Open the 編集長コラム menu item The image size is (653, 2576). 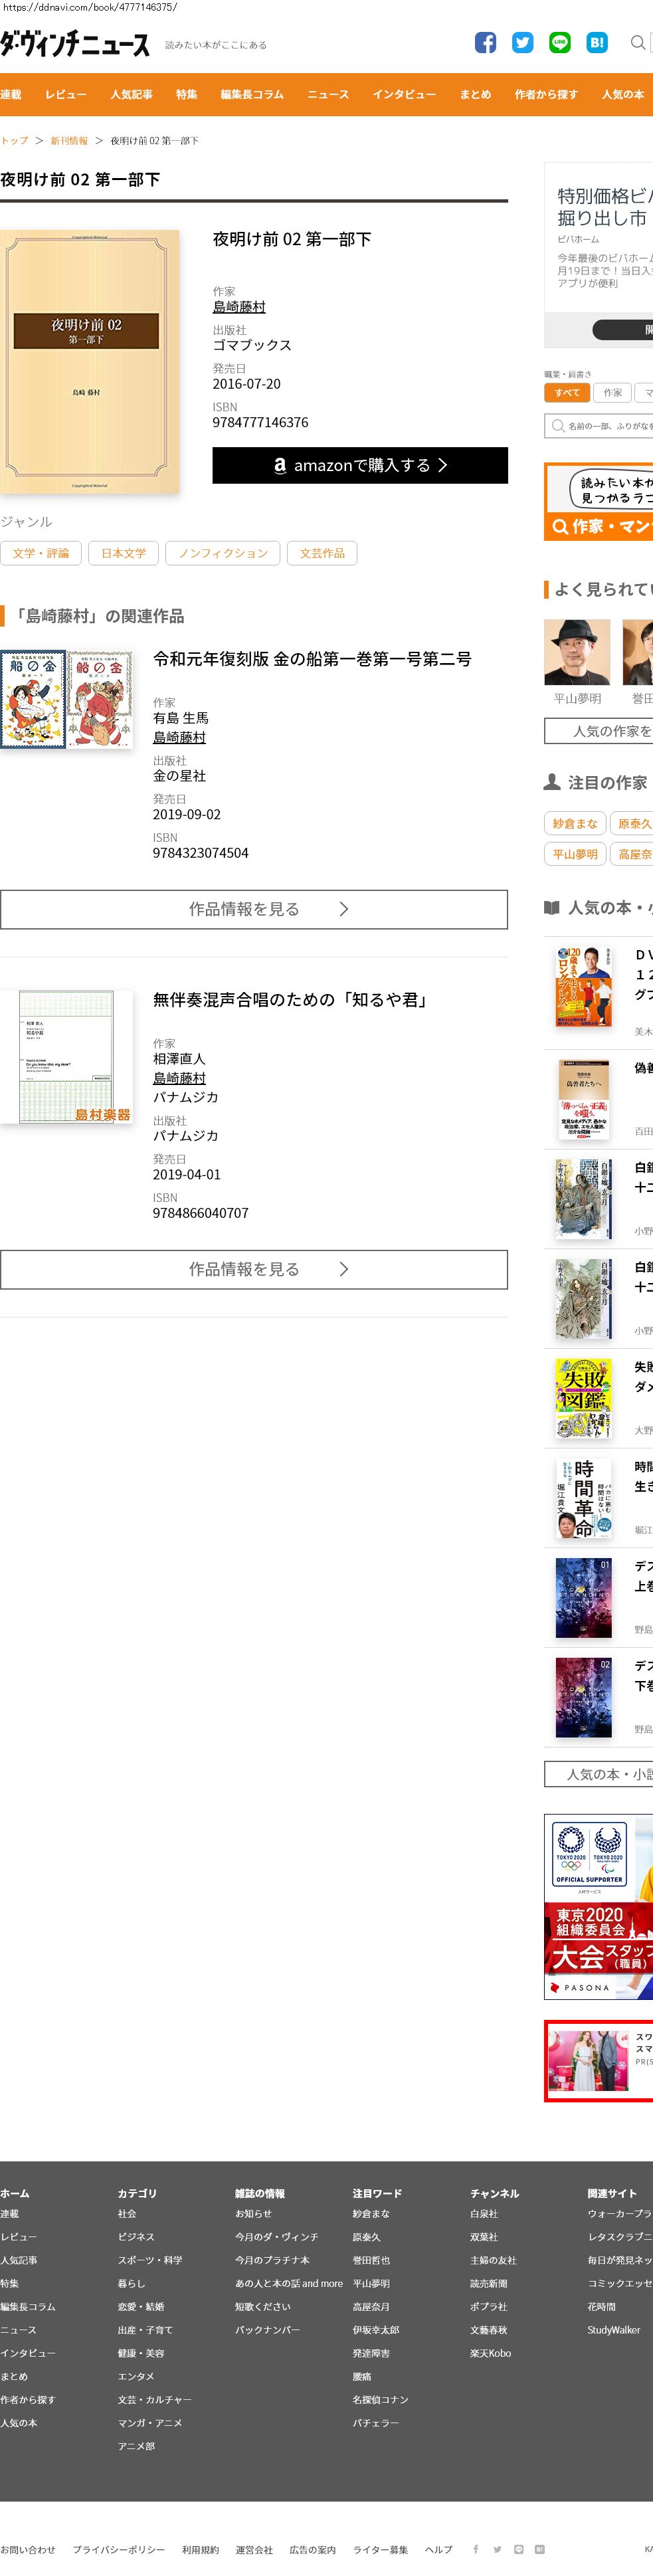click(252, 94)
